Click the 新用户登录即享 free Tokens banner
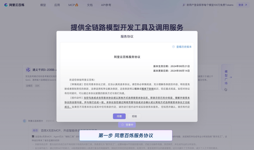 pyautogui.click(x=208, y=5)
